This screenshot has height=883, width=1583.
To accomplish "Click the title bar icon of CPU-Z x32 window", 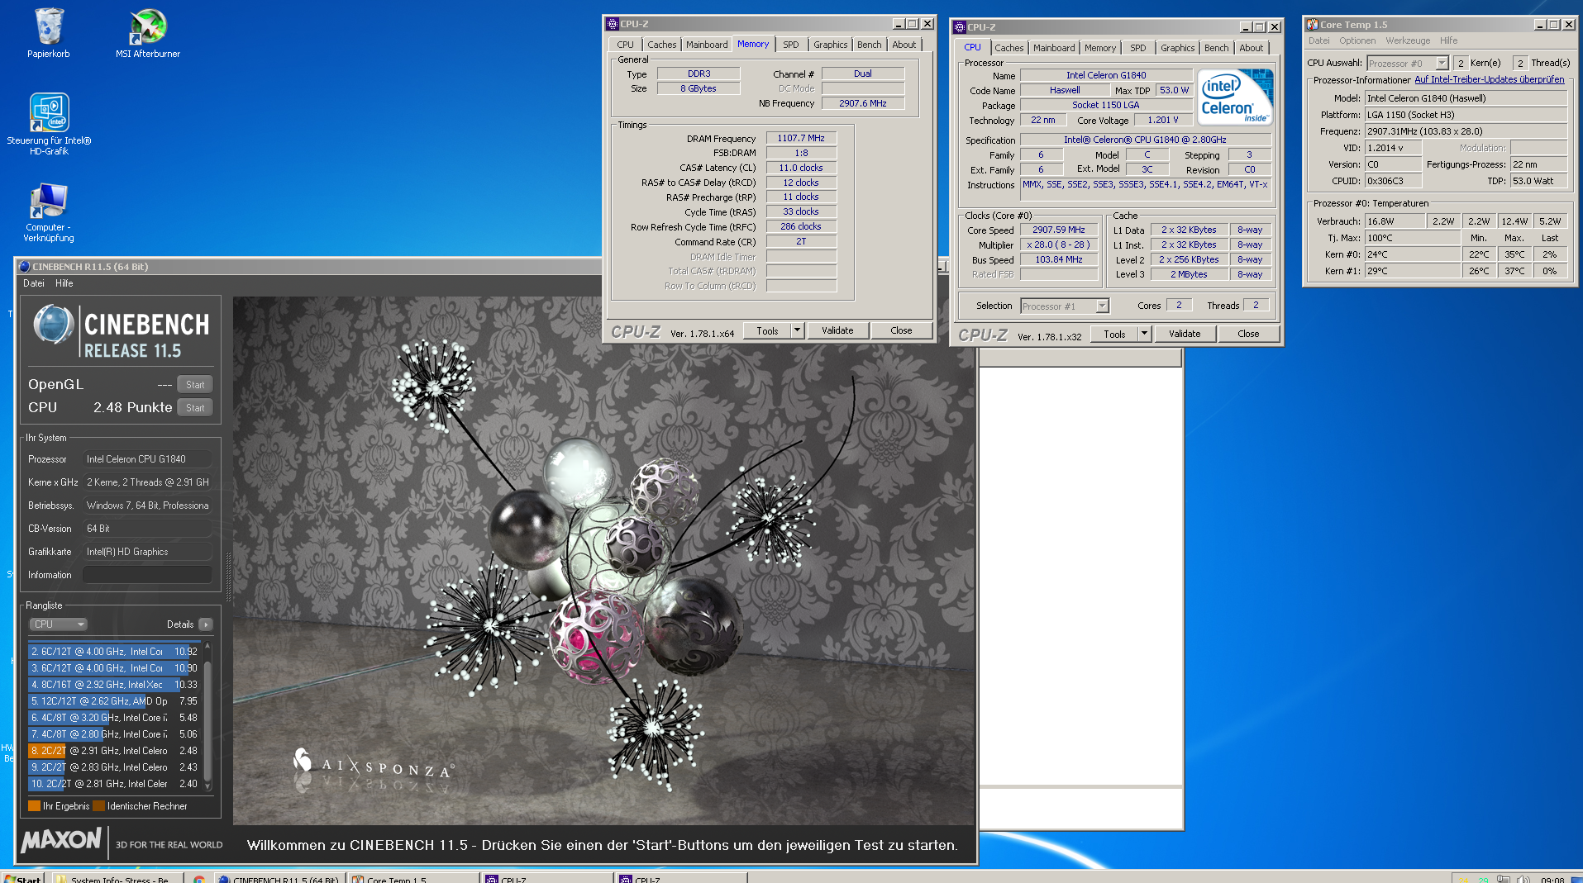I will coord(960,27).
